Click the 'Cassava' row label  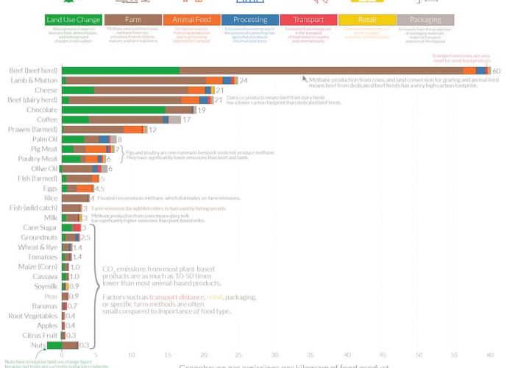click(45, 277)
